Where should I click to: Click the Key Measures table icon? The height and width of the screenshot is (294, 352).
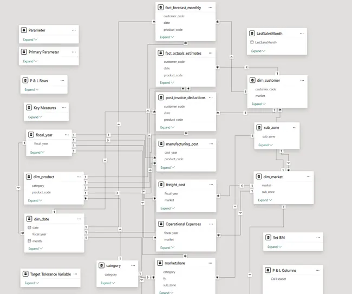[x=29, y=108]
